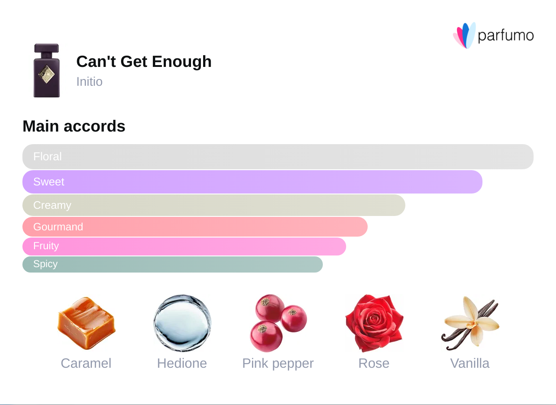Select the Vanilla flower image
Screen dimensions: 556x405
tap(470, 322)
